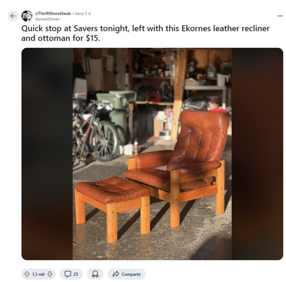Click the dark blurred left image margin
Image resolution: width=286 pixels, height=282 pixels.
coord(47,154)
